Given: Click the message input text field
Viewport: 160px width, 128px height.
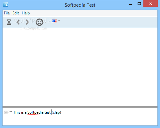Looking at the screenshot, I should tap(80, 116).
